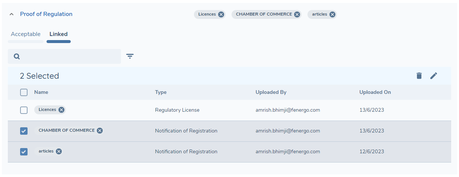459x177 pixels.
Task: Click the X on CHAMBER OF COMMERCE row chip
Action: point(100,131)
